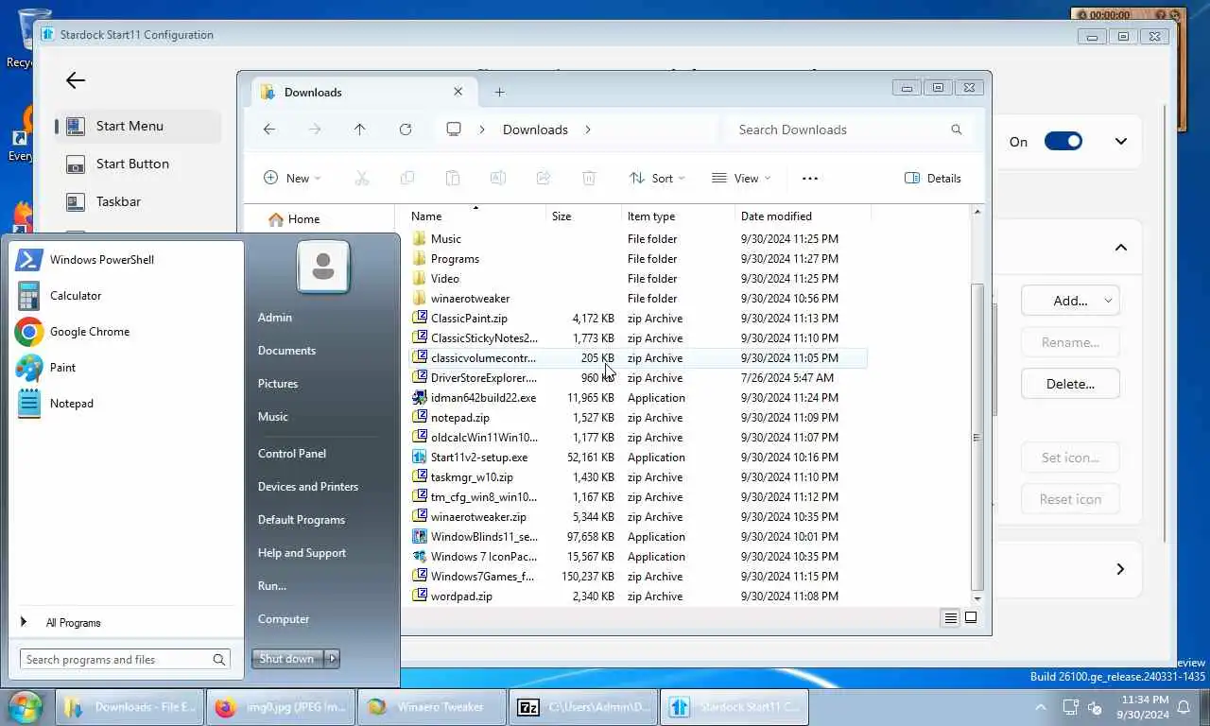
Task: Open the New dropdown in Explorer
Action: pyautogui.click(x=292, y=178)
